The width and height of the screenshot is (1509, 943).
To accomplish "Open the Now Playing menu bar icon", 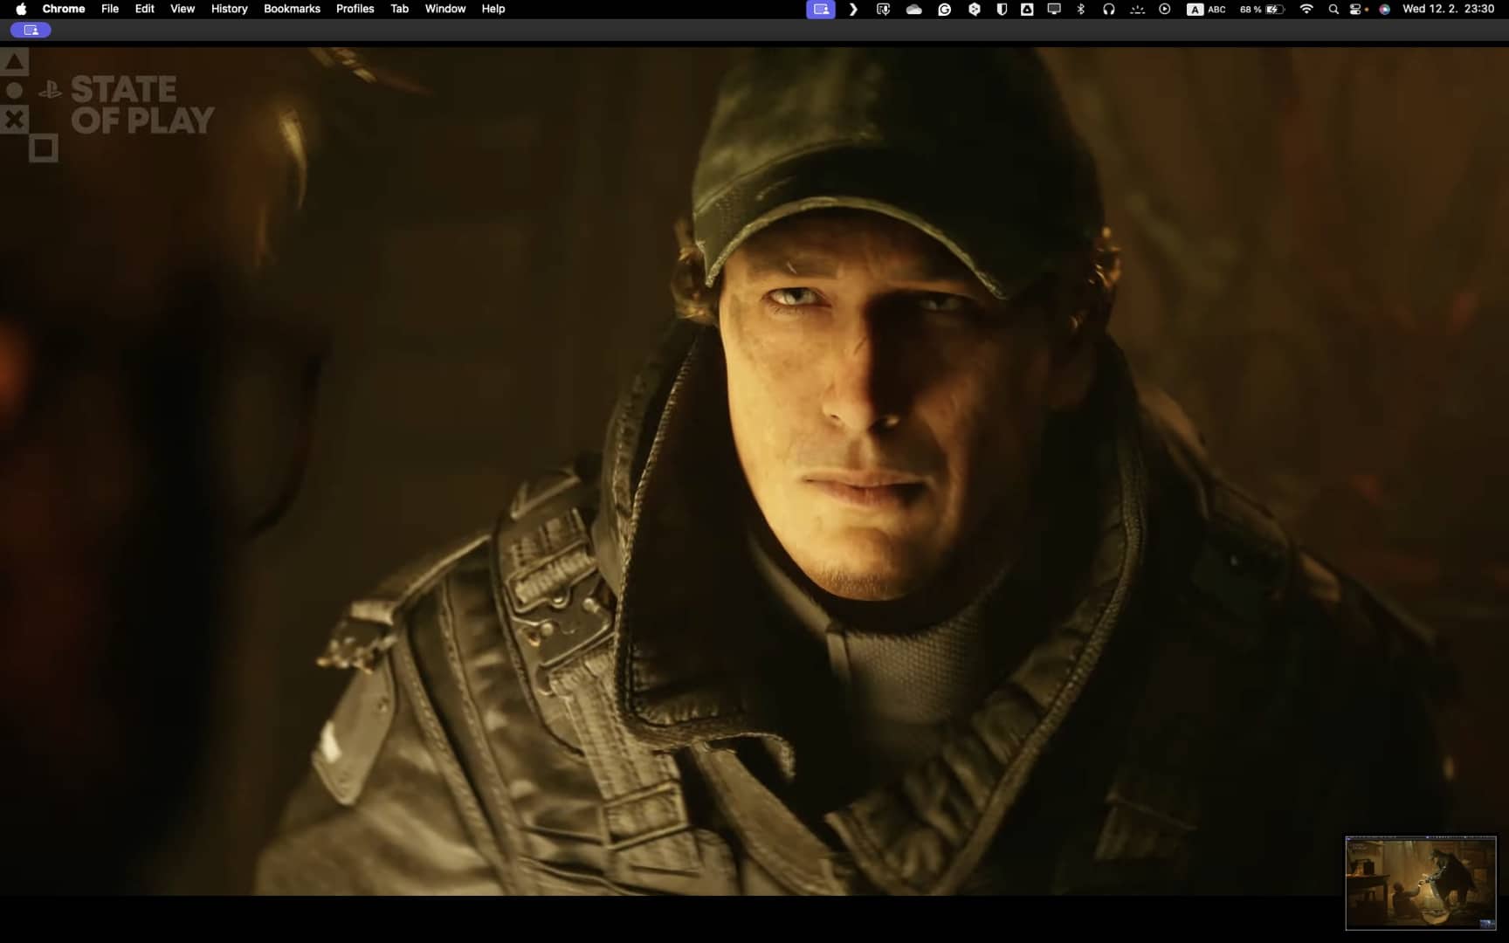I will (1165, 9).
